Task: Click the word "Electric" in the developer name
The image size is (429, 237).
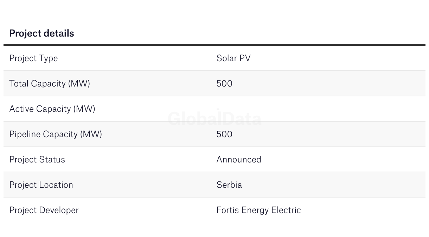Action: 286,210
